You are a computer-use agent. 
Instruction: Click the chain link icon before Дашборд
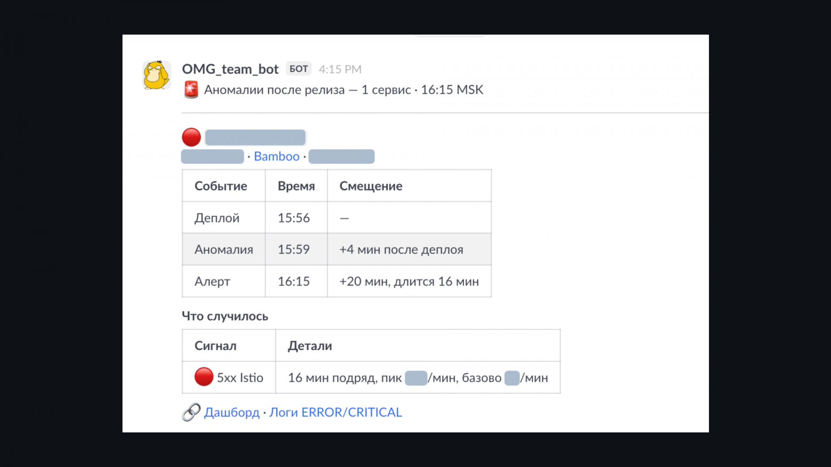[191, 412]
